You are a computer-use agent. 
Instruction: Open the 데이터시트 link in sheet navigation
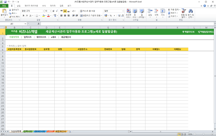[41, 37]
